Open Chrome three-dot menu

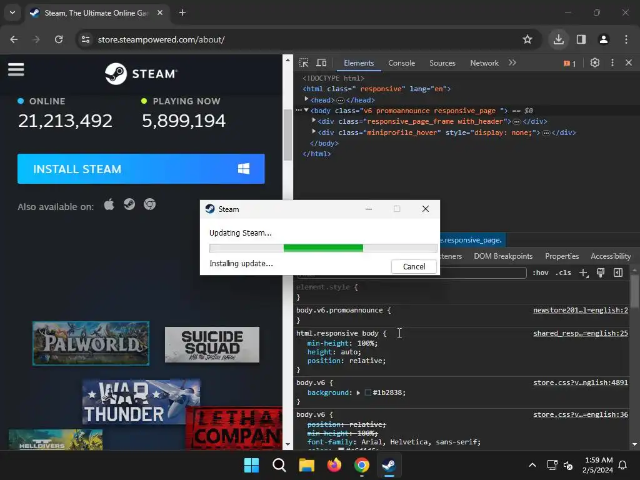(626, 39)
